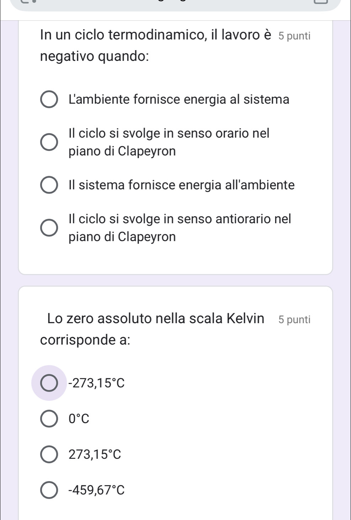Tap the "0°C" answer label
Image resolution: width=351 pixels, height=520 pixels.
point(79,419)
